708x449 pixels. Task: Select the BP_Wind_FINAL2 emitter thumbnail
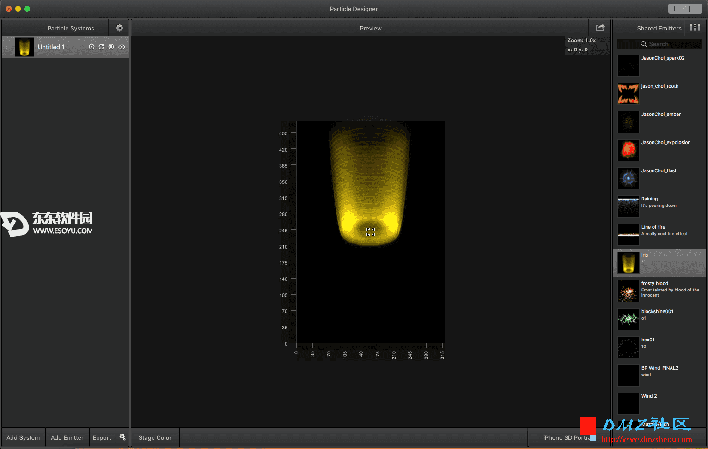coord(629,376)
